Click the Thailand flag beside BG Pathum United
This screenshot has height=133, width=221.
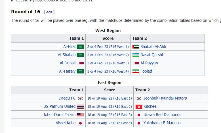pos(81,107)
